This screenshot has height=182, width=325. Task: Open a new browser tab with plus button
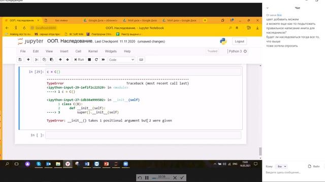[205, 20]
